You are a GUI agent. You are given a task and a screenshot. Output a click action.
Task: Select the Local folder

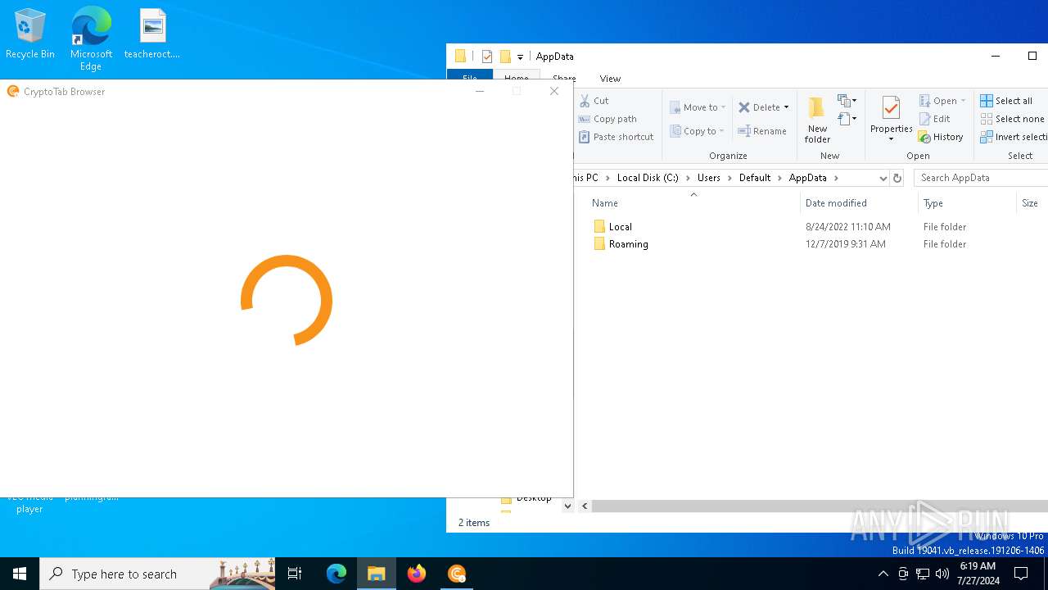[621, 227]
